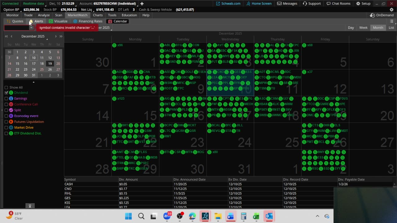This screenshot has height=223, width=397.
Task: Open Search on the Windows taskbar
Action: pos(141,216)
